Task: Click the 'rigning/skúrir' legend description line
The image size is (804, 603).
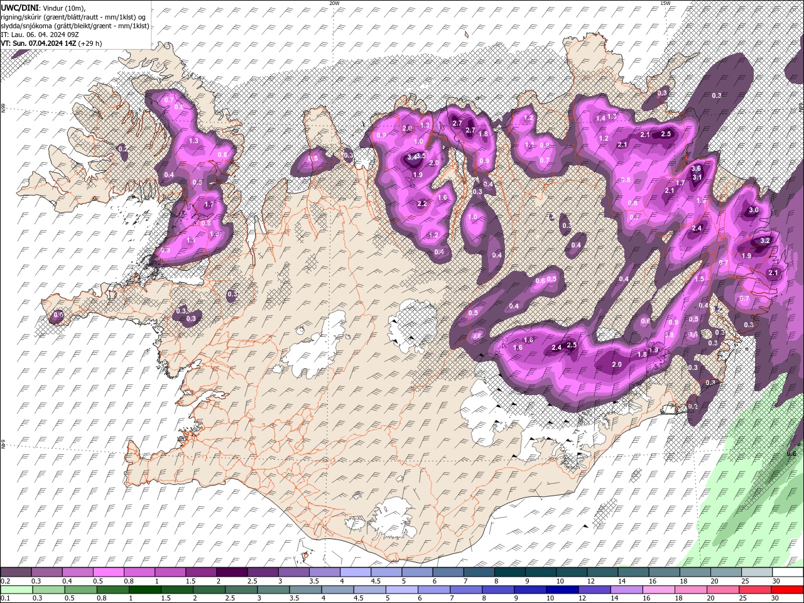Action: (74, 16)
